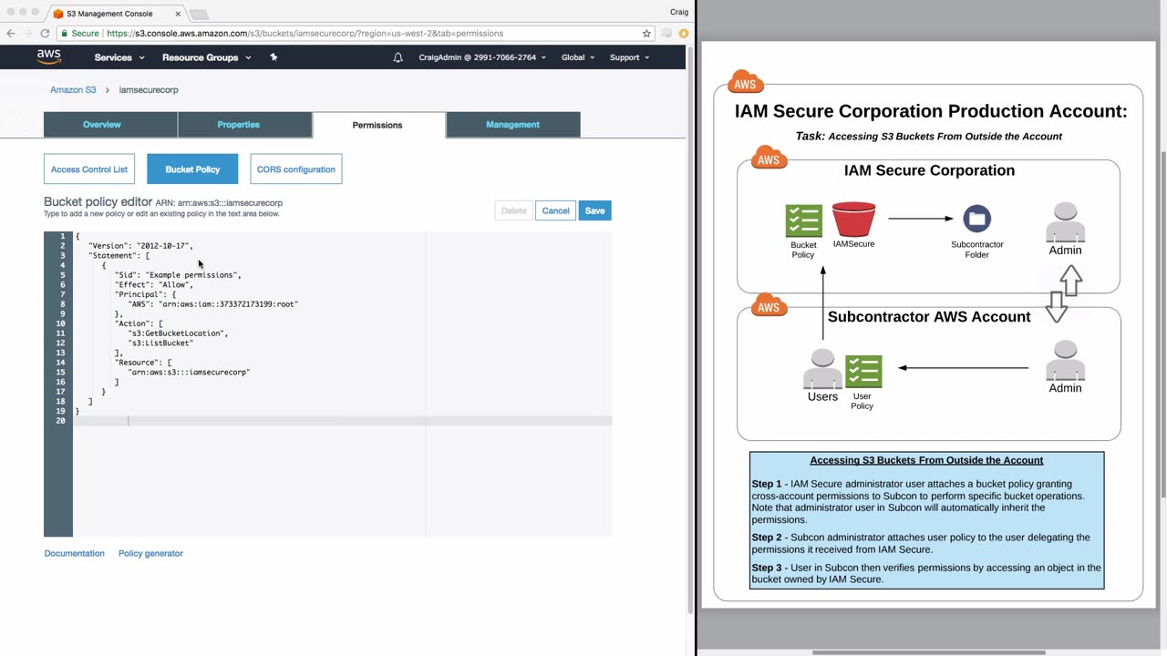This screenshot has width=1167, height=656.
Task: Close the S3 Management Console browser tab
Action: click(x=178, y=14)
